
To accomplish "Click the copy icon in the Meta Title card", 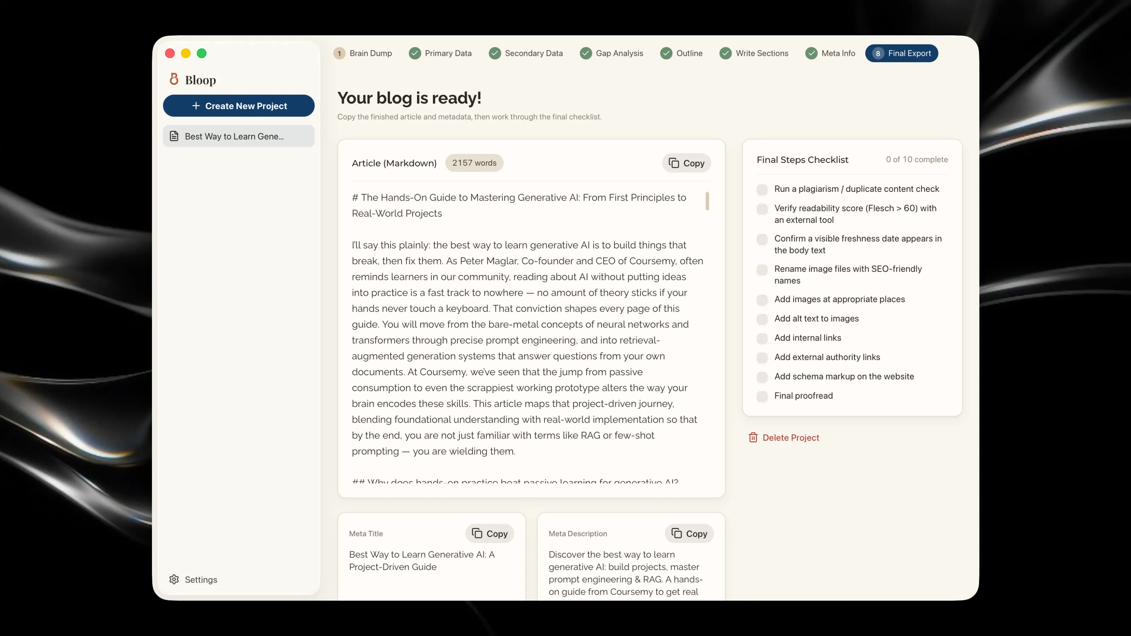I will (477, 533).
